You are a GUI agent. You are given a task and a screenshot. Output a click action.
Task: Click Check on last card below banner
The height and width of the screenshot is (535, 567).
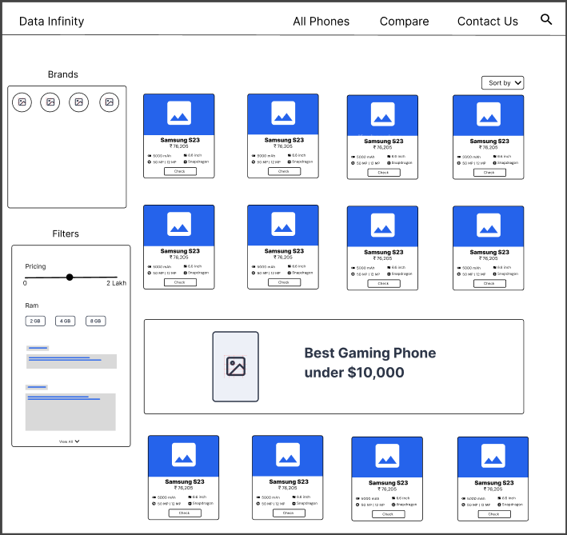(x=494, y=514)
